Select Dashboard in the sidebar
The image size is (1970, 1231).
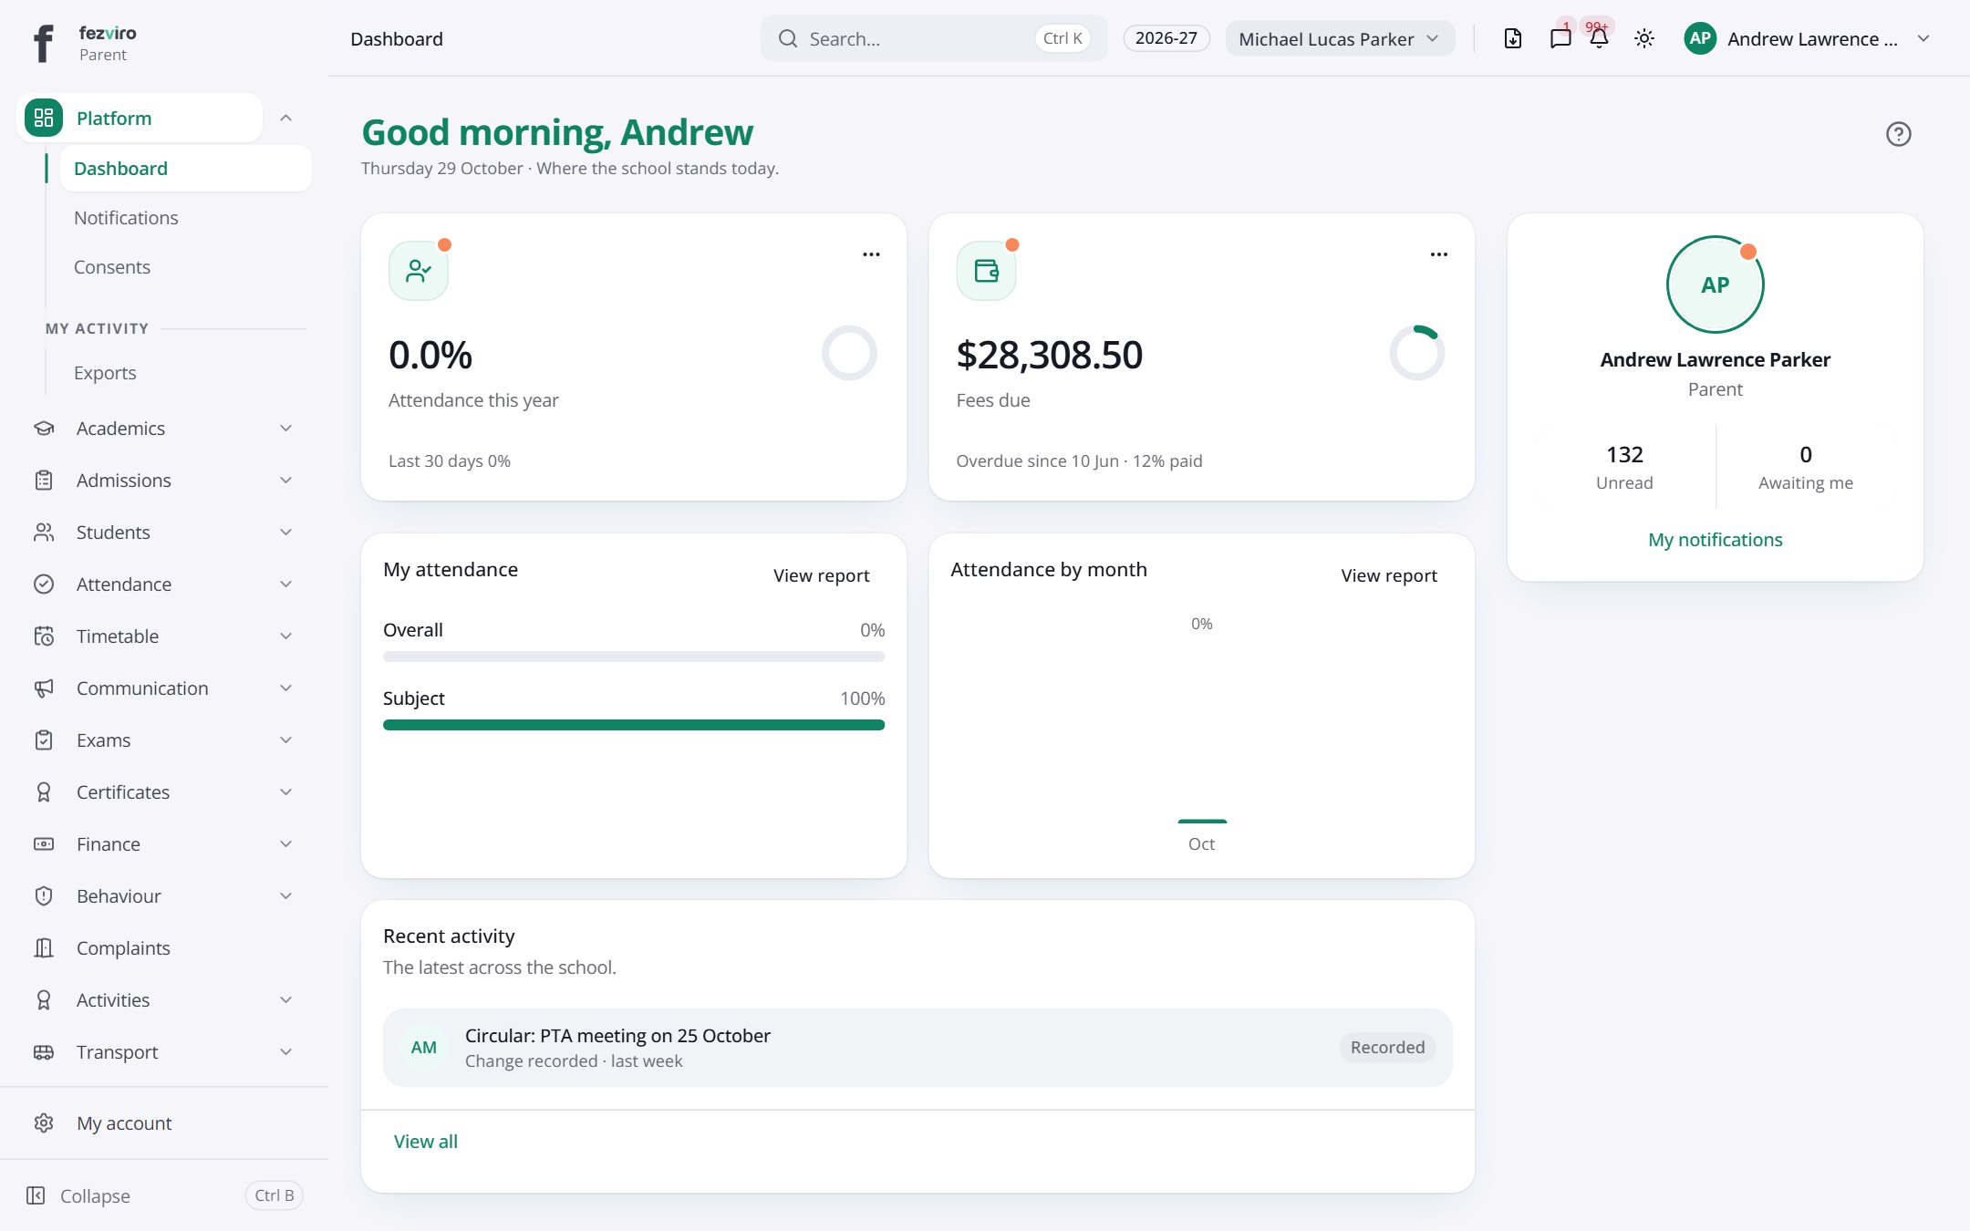coord(186,169)
